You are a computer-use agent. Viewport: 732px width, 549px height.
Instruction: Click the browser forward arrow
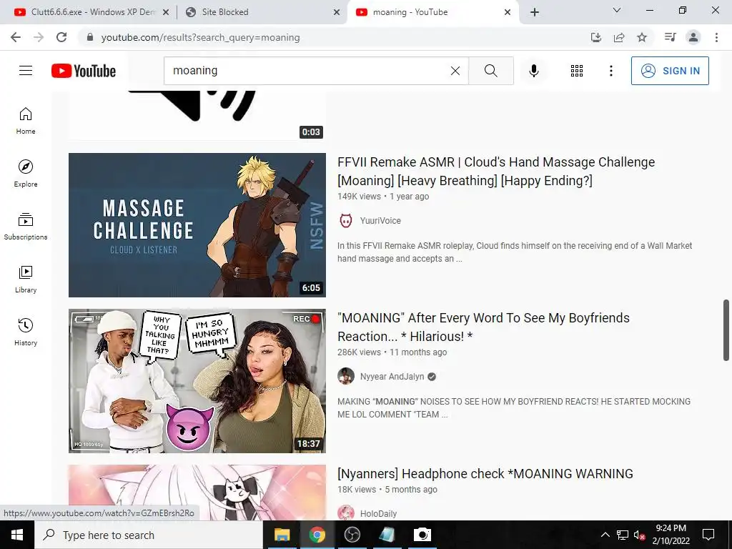(39, 37)
